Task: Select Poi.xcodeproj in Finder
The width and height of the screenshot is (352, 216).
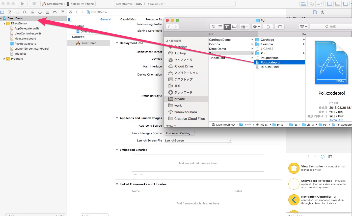Action: (x=280, y=62)
